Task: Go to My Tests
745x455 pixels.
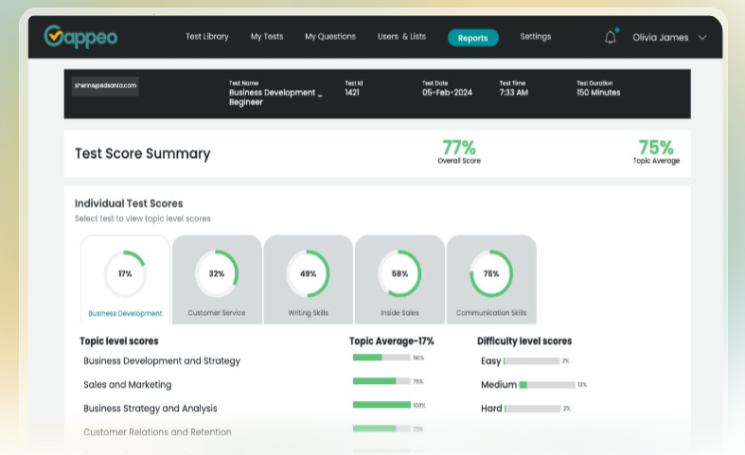Action: coord(267,37)
